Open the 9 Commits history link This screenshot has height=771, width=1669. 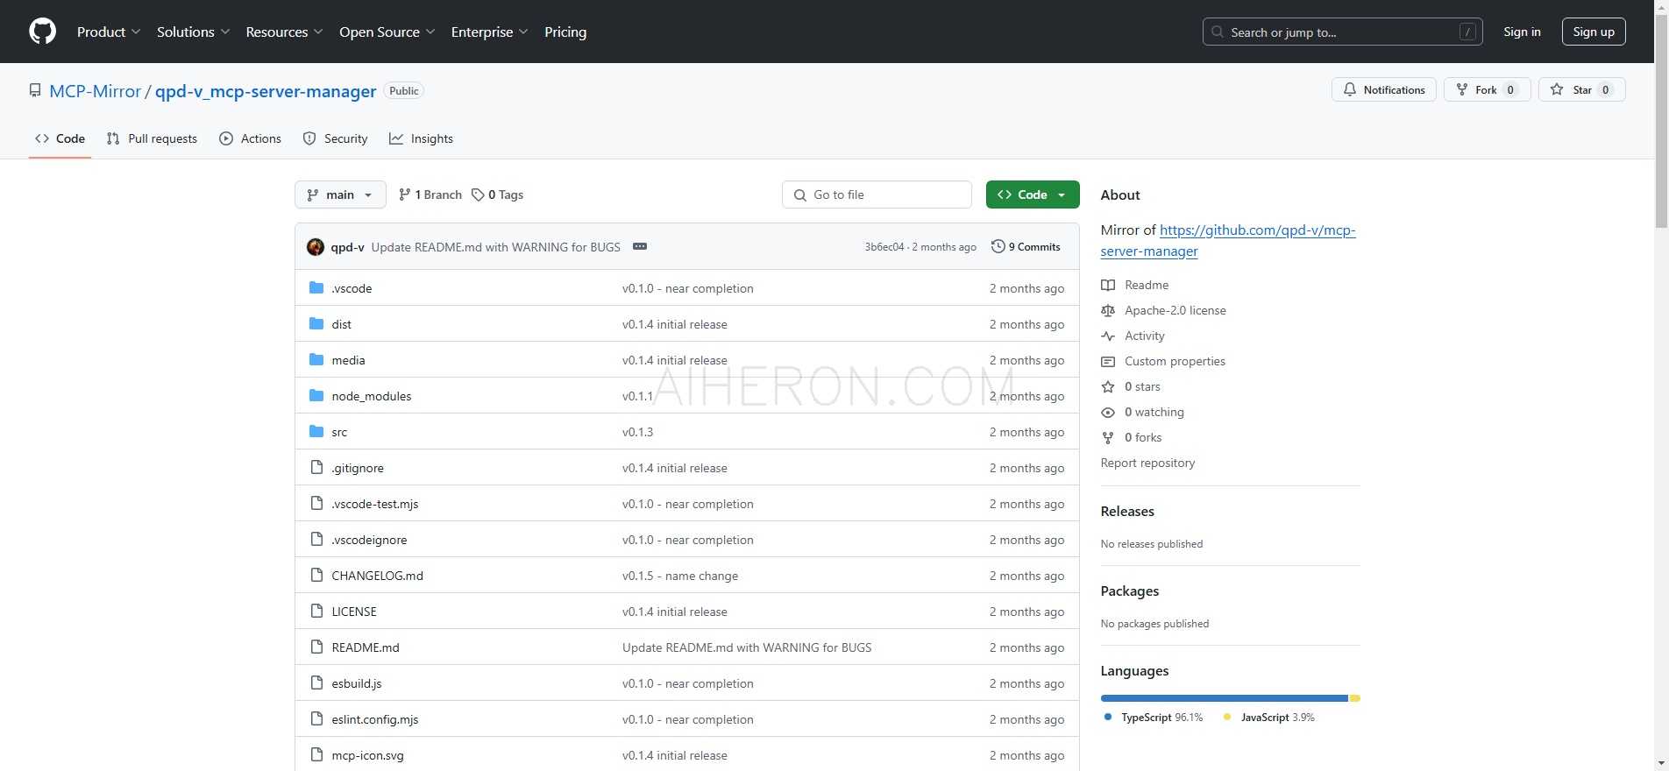(1026, 247)
